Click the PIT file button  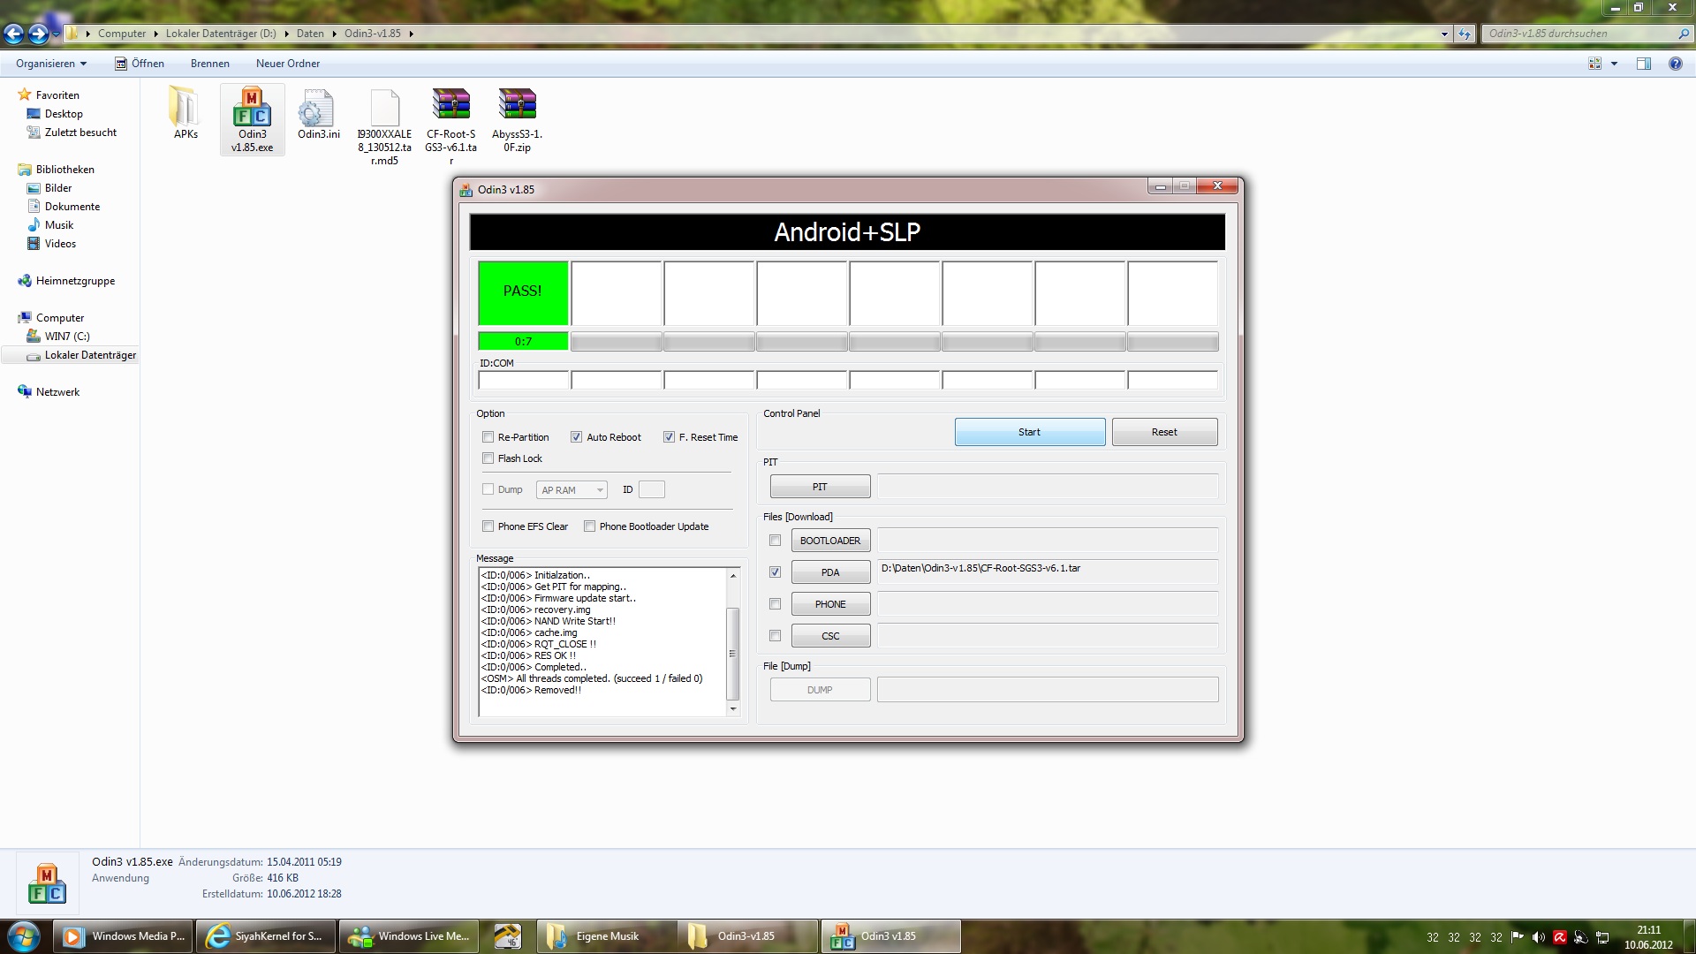[820, 487]
